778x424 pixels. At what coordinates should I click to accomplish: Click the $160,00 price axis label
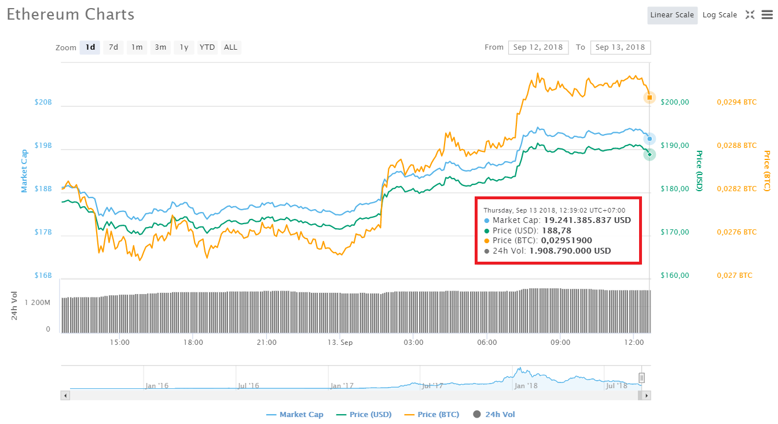coord(675,276)
